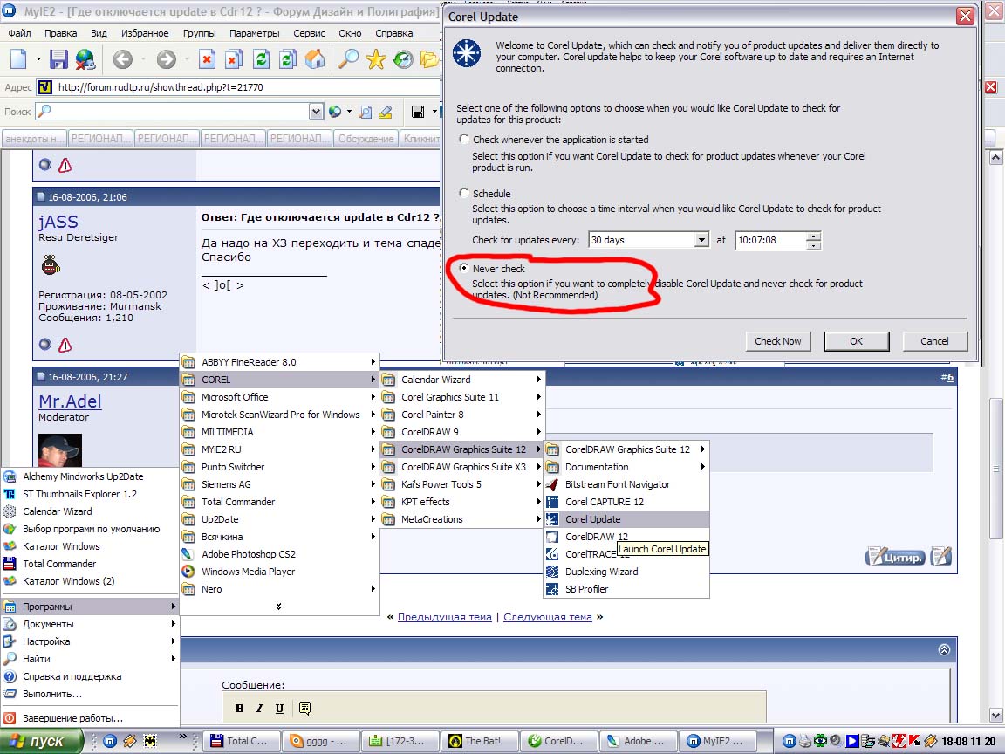Open Mr.Adel user profile link
Viewport: 1005px width, 754px height.
tap(70, 401)
